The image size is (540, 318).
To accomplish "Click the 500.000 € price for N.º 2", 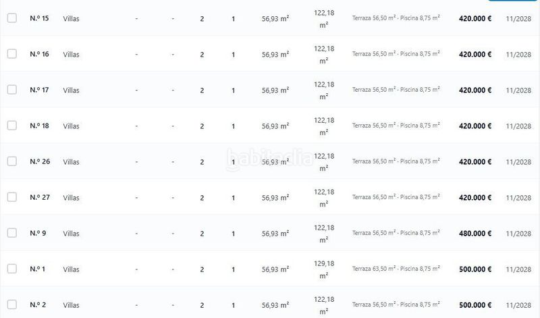I will (475, 305).
